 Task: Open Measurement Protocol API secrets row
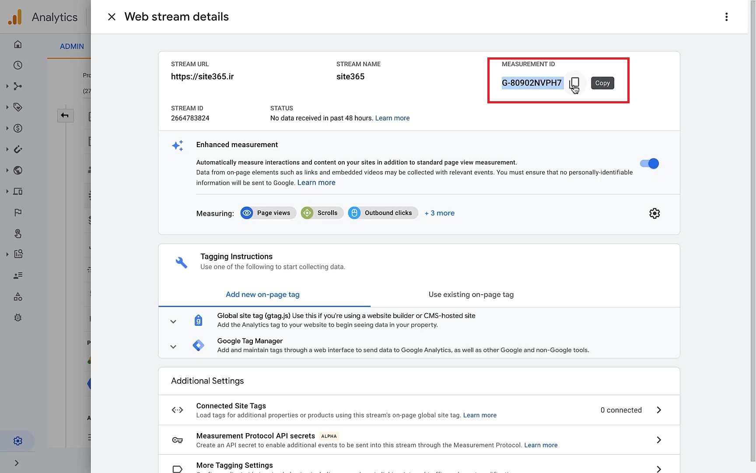tap(419, 440)
